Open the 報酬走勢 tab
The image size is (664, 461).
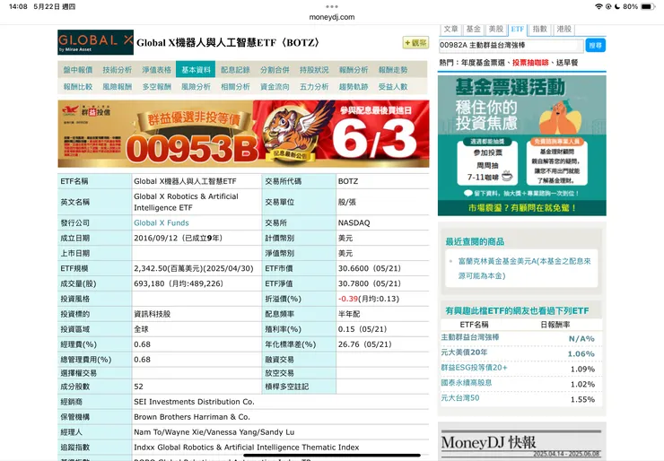tap(392, 70)
